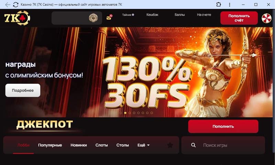Viewport: 275px width, 165px height.
Task: Open the mail notifications envelope icon
Action: pos(109,17)
